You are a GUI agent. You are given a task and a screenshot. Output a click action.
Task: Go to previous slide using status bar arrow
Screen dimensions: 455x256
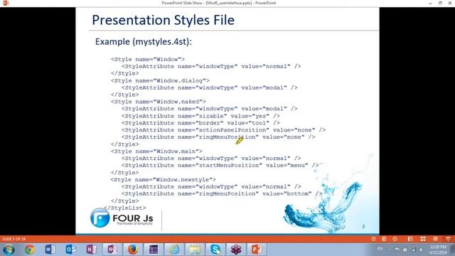tap(373, 239)
